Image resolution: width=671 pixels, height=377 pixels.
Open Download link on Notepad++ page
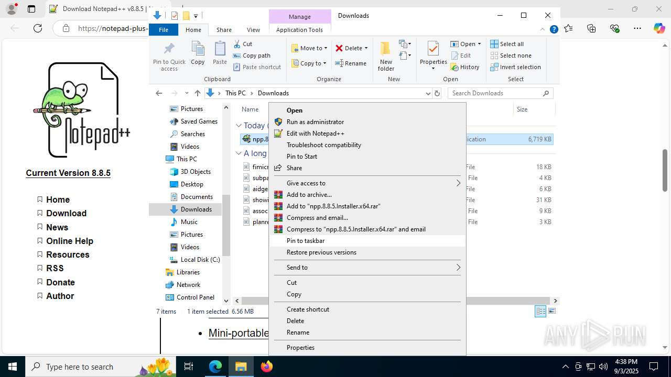tap(66, 213)
